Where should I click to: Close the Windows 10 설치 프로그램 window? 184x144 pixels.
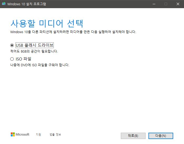coord(178,4)
